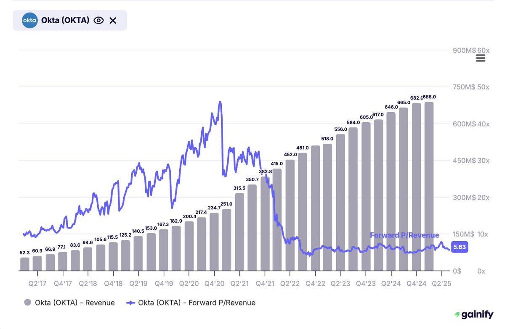This screenshot has width=505, height=329.
Task: Click the Q2'19 x-axis label
Action: [138, 284]
